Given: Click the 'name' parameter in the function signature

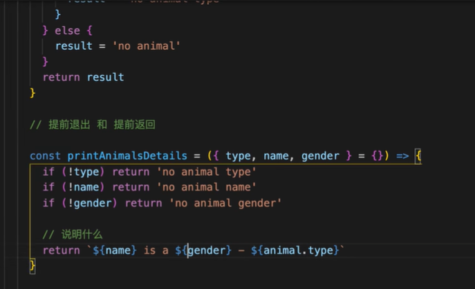Looking at the screenshot, I should coord(276,156).
